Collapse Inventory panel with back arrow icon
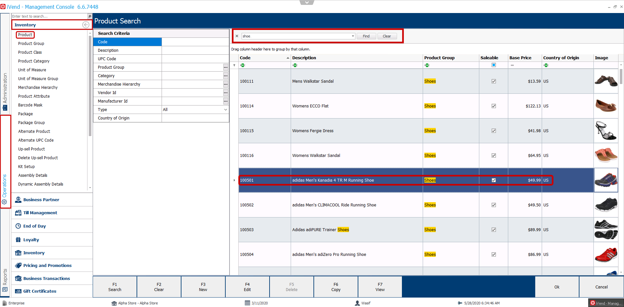 (x=86, y=25)
